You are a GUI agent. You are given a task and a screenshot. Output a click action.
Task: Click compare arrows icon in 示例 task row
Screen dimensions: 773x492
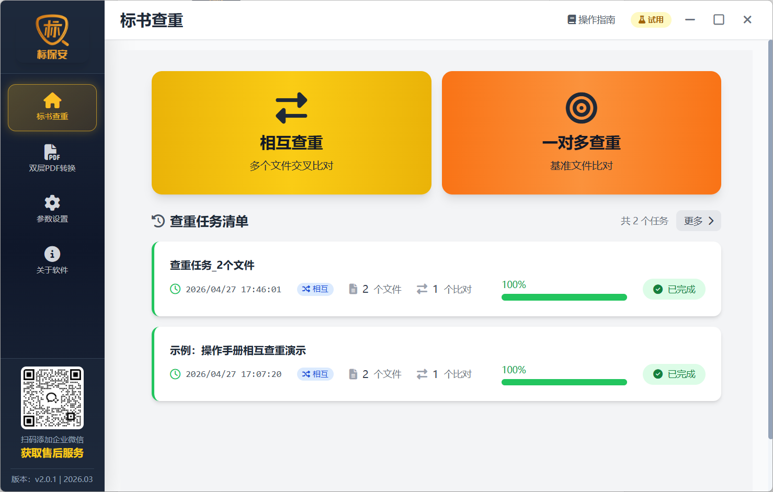[422, 374]
